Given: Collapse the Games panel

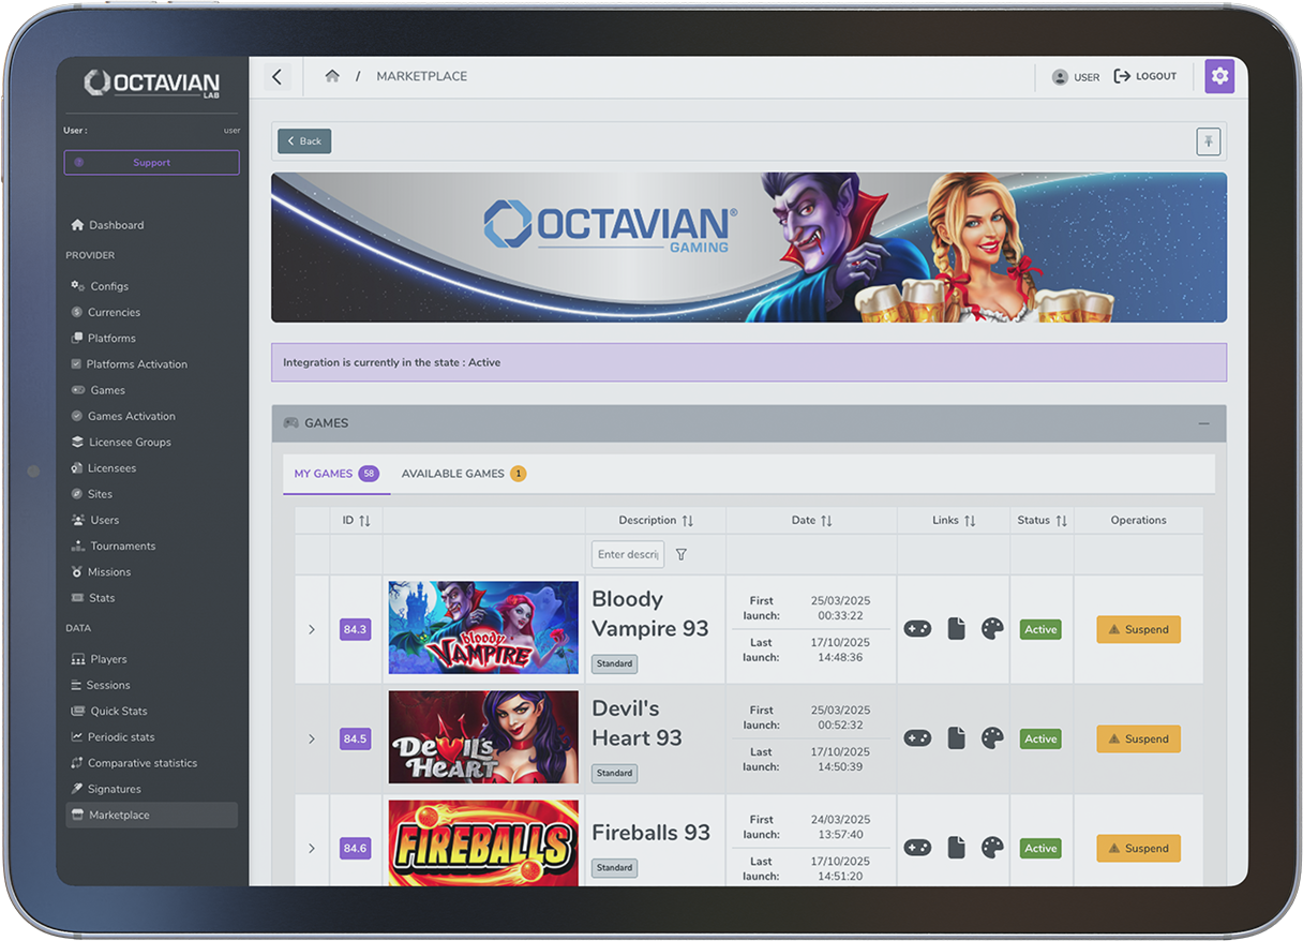Looking at the screenshot, I should tap(1204, 424).
